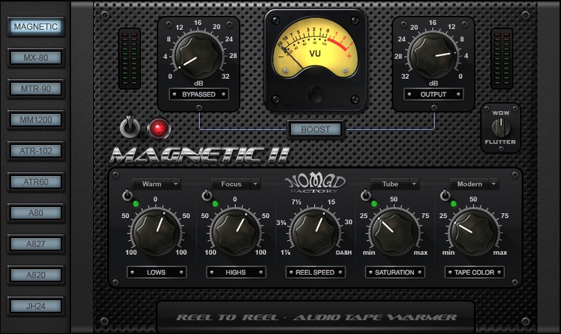The image size is (561, 334).
Task: Click the Warm mode field
Action: tap(152, 184)
